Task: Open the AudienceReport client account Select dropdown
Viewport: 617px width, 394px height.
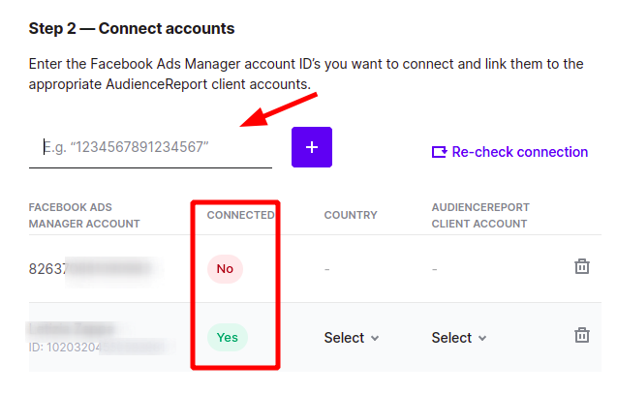Action: pos(459,338)
